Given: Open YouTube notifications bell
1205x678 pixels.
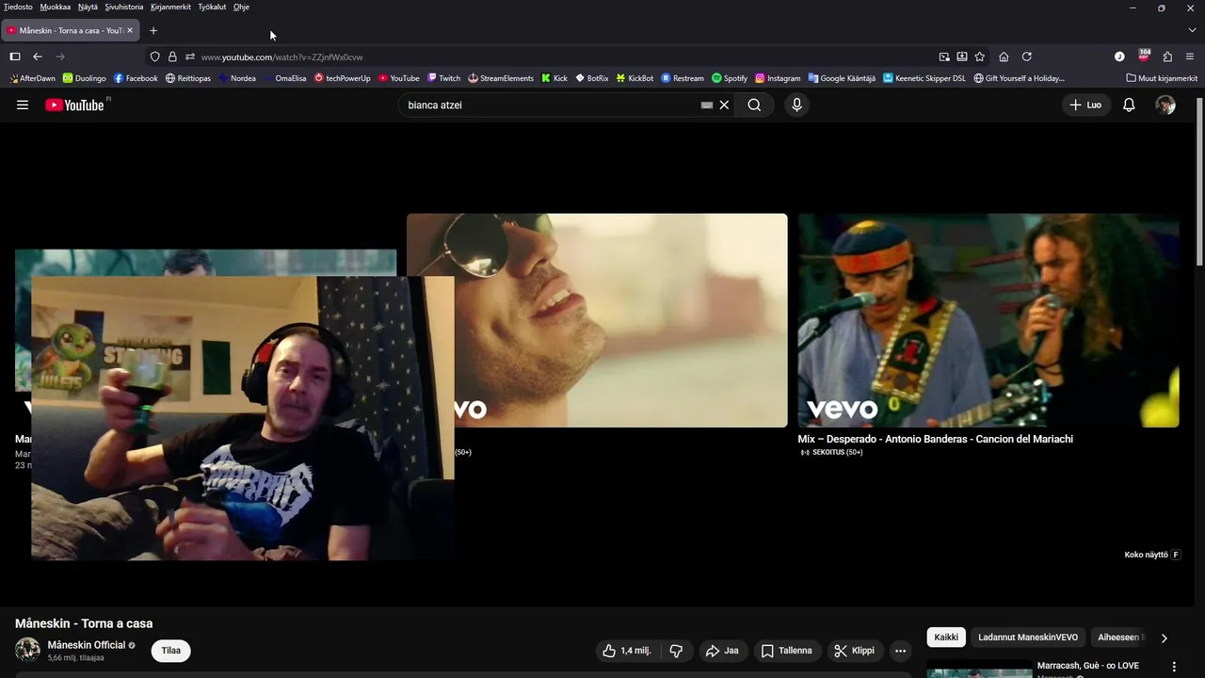Looking at the screenshot, I should [1129, 105].
